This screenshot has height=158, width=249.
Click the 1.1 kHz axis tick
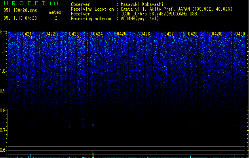tap(4, 51)
